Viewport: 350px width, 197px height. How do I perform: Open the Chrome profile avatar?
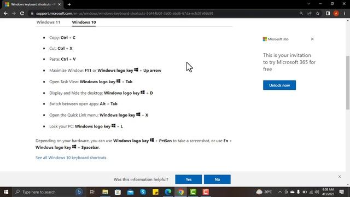(336, 13)
